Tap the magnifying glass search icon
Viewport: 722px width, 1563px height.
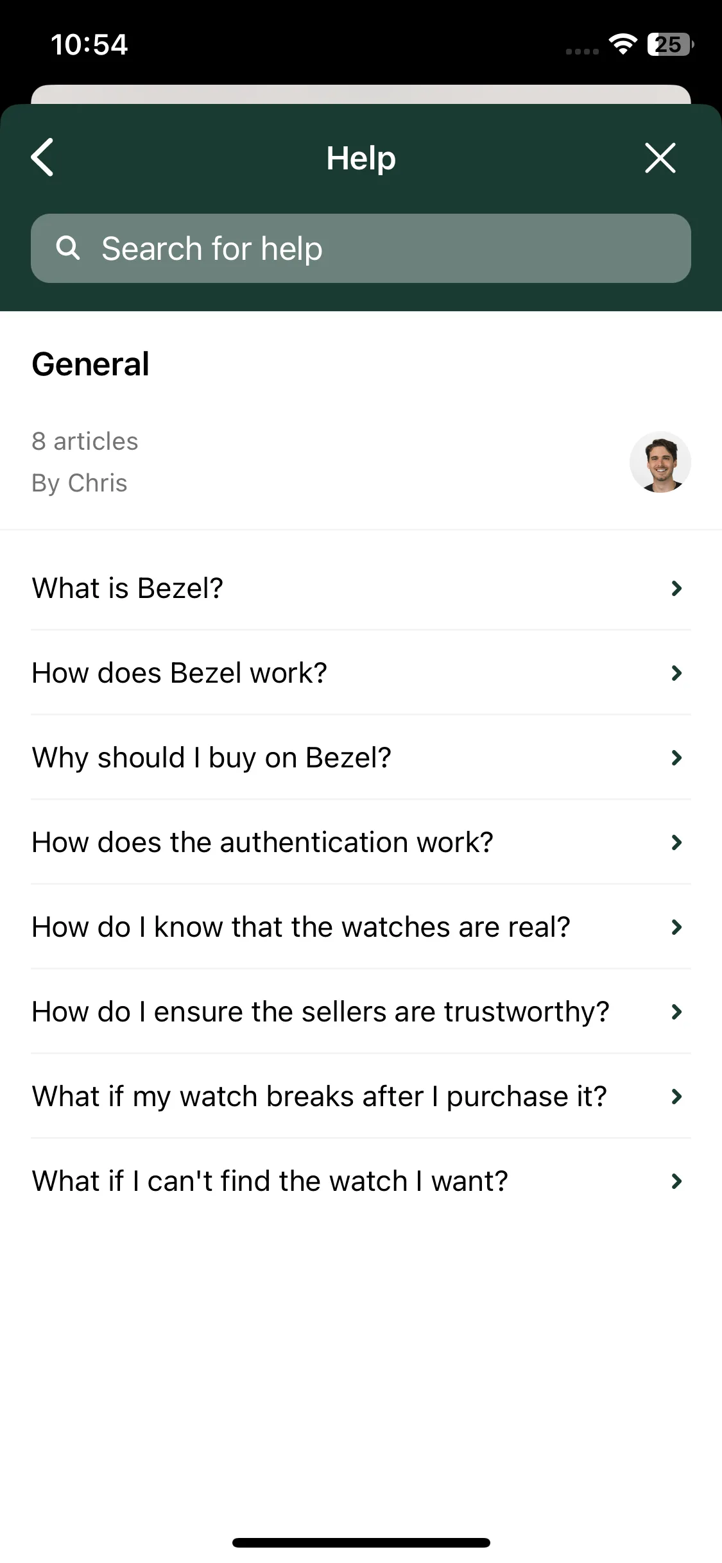click(68, 248)
